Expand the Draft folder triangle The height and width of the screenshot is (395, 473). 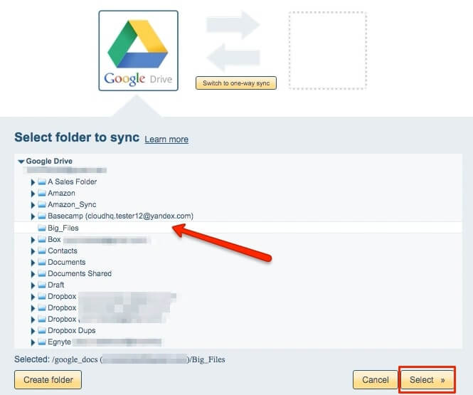point(33,285)
